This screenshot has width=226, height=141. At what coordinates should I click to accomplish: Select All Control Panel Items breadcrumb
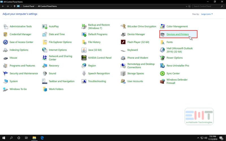pyautogui.click(x=47, y=6)
